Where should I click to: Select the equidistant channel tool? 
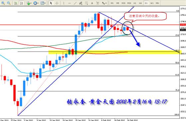81,3
